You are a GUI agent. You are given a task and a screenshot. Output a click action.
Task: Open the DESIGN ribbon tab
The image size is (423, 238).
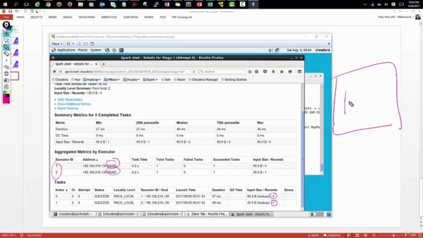coord(67,17)
